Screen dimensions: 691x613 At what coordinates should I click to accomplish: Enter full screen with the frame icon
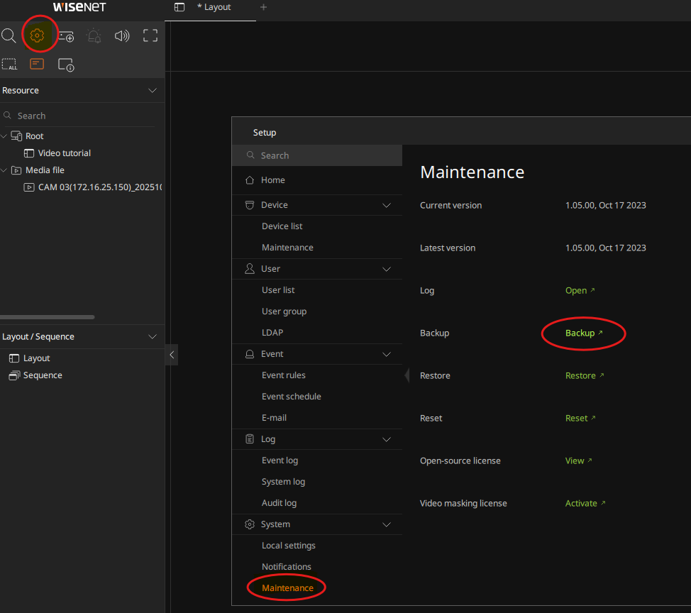150,36
